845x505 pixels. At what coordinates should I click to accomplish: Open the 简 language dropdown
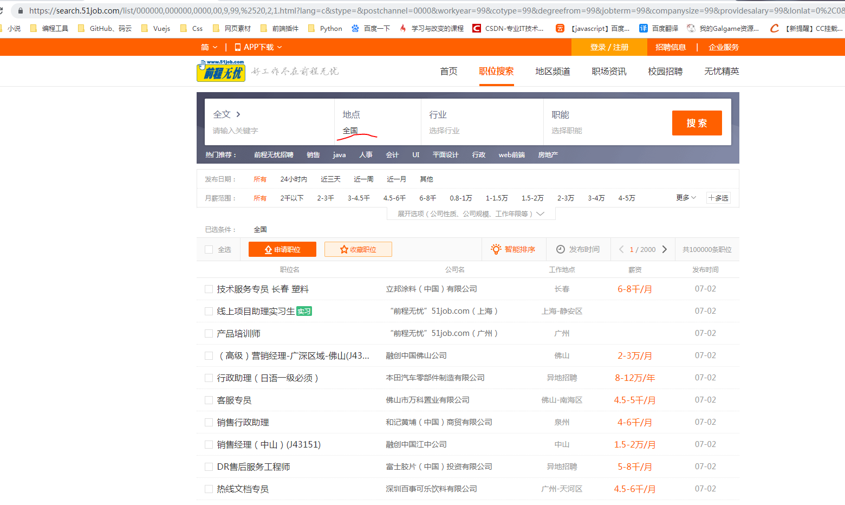pyautogui.click(x=209, y=47)
